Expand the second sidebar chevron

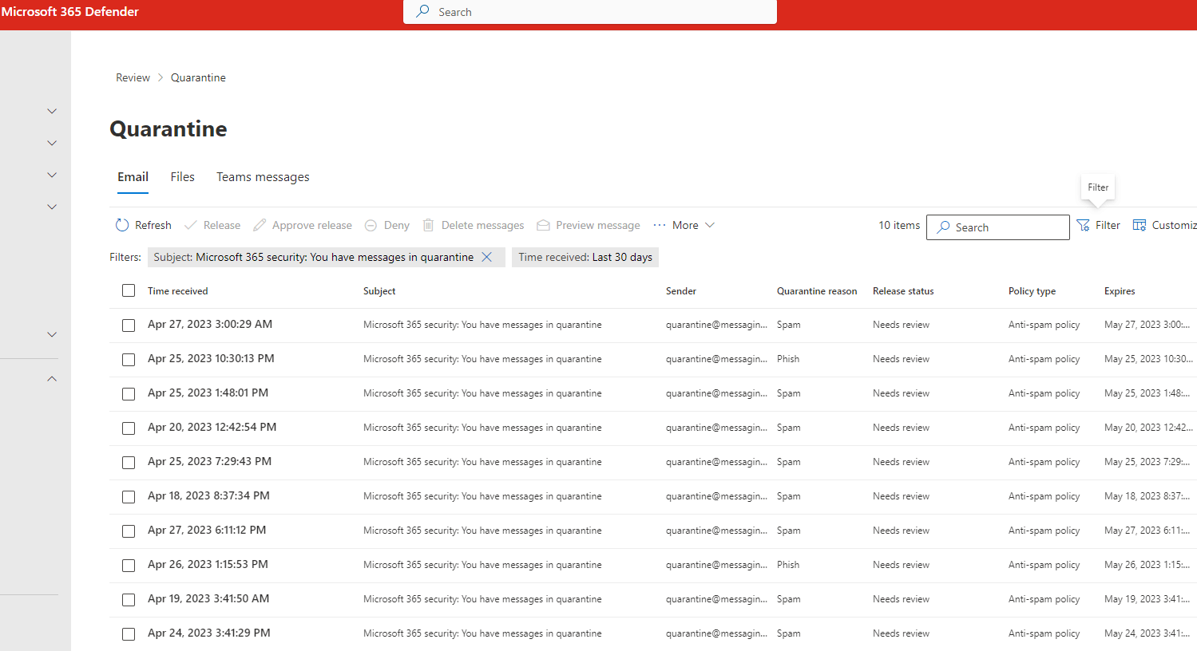(x=52, y=143)
